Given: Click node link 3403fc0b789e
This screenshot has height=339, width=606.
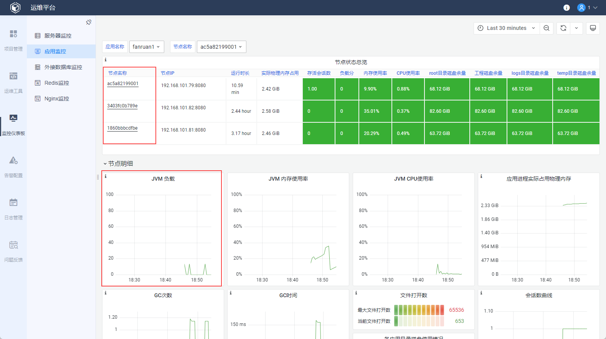Looking at the screenshot, I should coord(122,106).
